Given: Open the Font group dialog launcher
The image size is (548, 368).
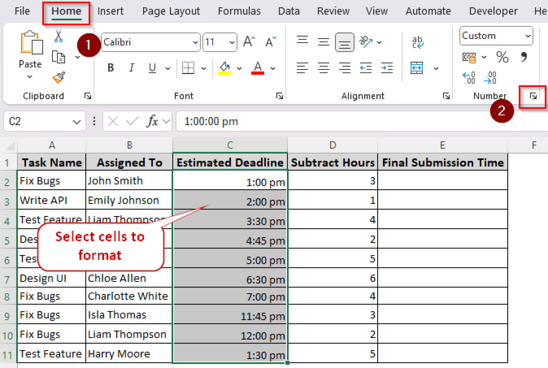Looking at the screenshot, I should 279,96.
